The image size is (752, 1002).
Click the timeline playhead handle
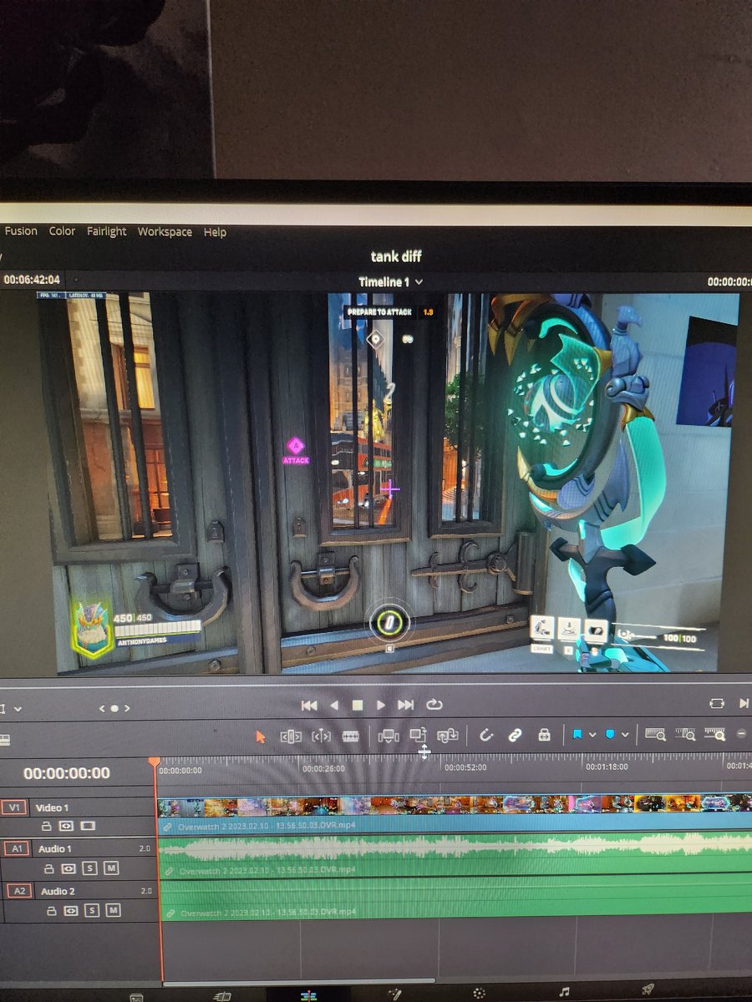pos(154,762)
